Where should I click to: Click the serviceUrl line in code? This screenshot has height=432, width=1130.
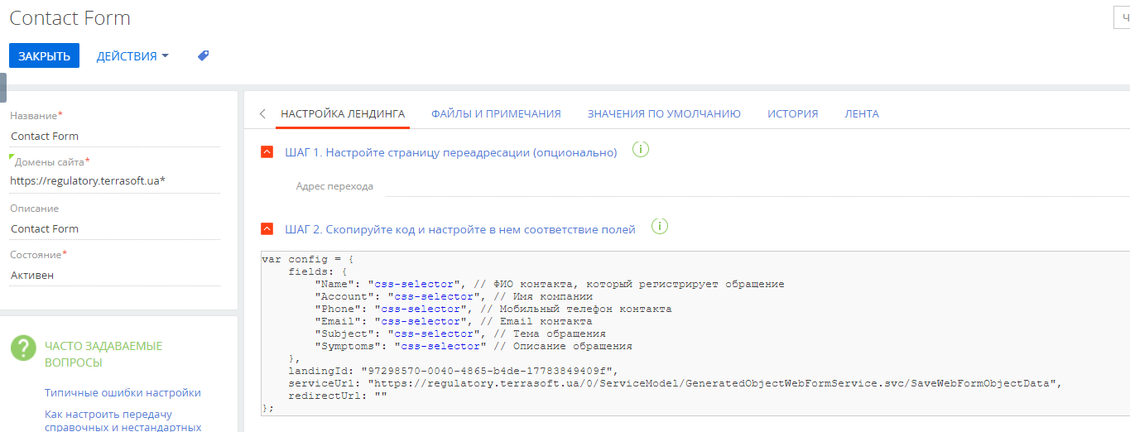(675, 383)
